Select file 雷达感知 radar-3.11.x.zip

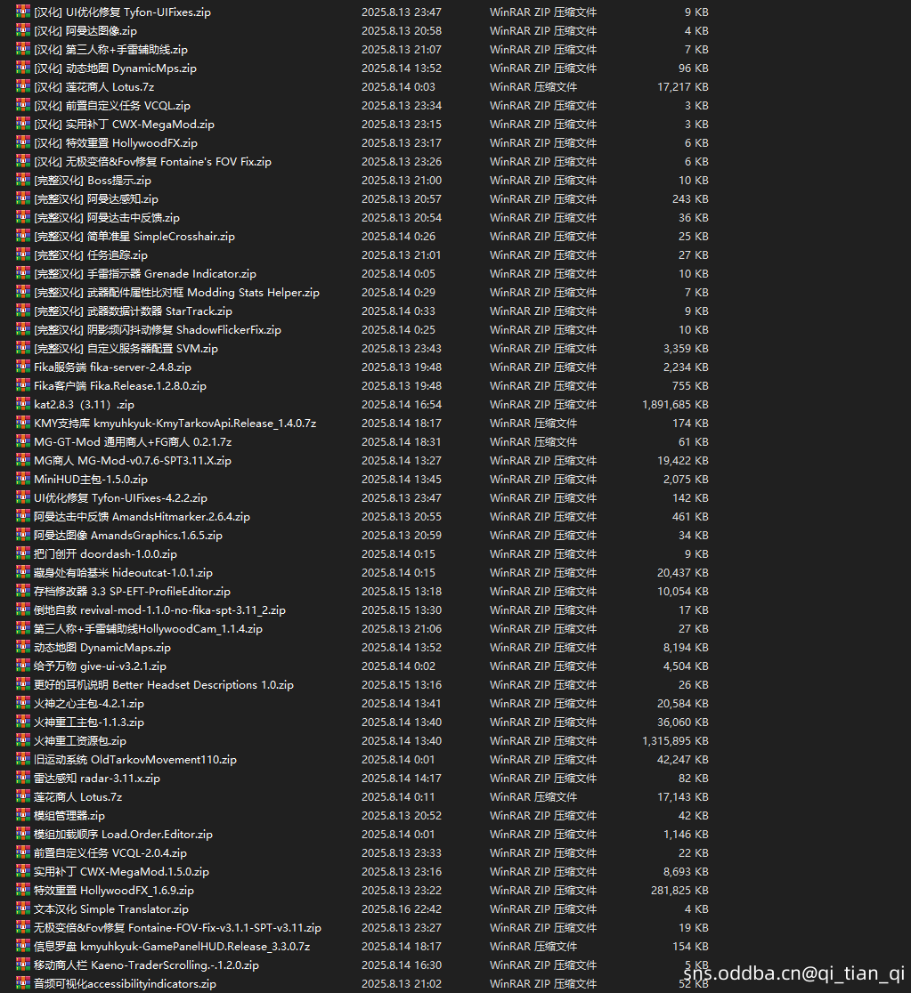pos(97,778)
